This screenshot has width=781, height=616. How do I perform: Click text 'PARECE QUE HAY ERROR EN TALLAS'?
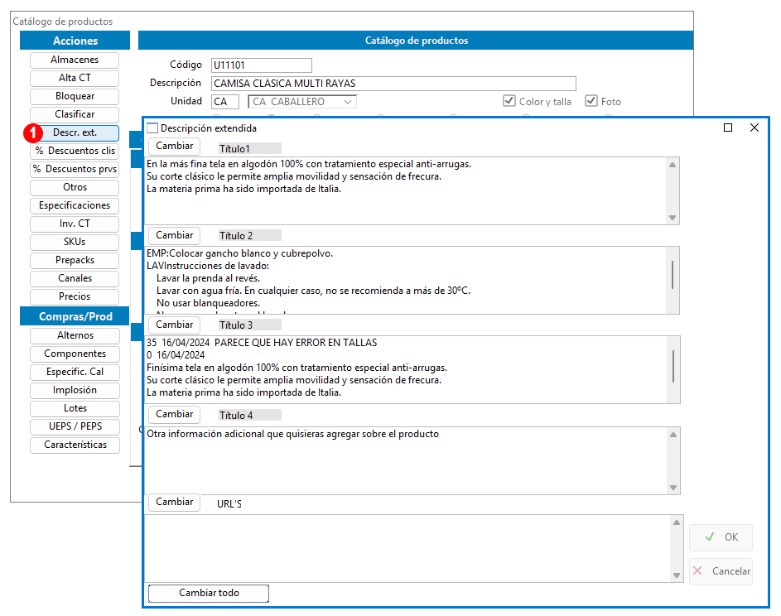click(x=296, y=343)
